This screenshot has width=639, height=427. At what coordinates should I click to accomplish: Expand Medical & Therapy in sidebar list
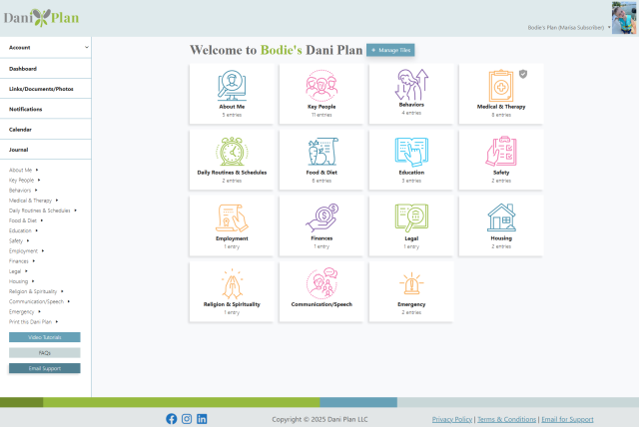57,201
